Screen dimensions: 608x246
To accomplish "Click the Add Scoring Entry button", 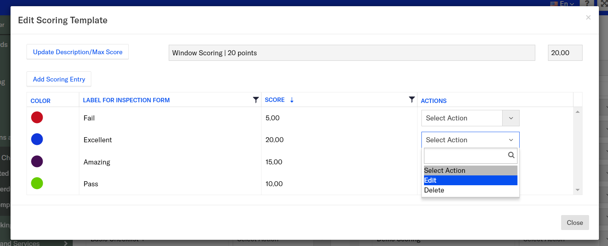I will [59, 79].
